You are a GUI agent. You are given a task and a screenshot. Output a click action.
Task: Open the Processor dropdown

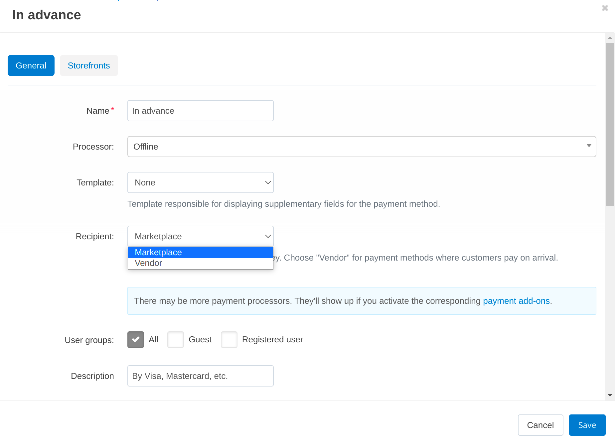pyautogui.click(x=362, y=147)
